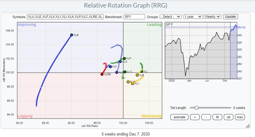Select the XLRE red data point
The height and width of the screenshot is (137, 255).
pos(102,74)
